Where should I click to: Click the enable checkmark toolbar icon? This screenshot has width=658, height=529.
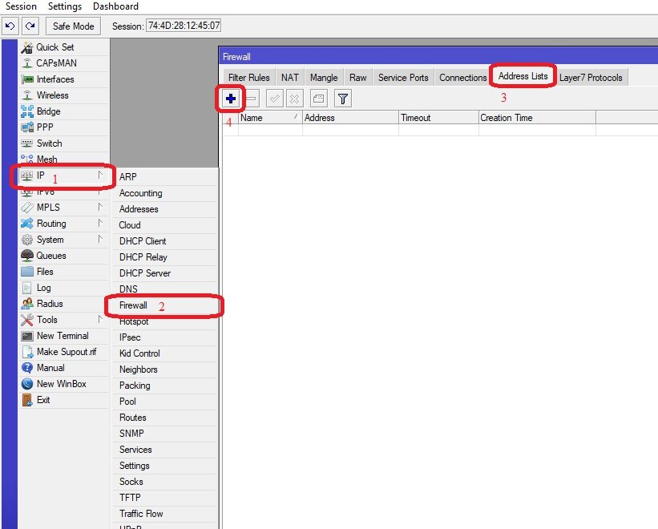click(274, 99)
